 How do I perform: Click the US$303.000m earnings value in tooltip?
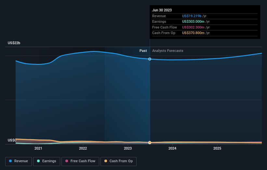193,21
